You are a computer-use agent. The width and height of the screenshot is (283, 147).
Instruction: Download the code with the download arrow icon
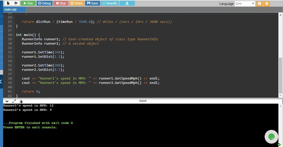127,3
